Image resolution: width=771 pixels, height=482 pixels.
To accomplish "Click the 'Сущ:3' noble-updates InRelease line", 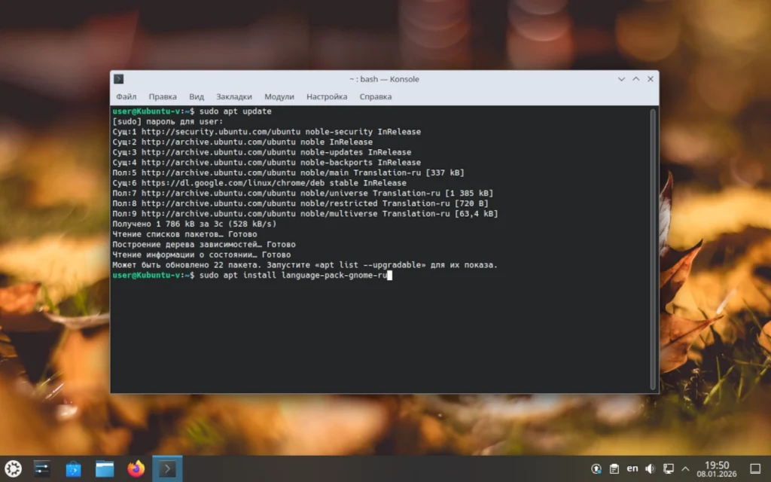I will (262, 152).
